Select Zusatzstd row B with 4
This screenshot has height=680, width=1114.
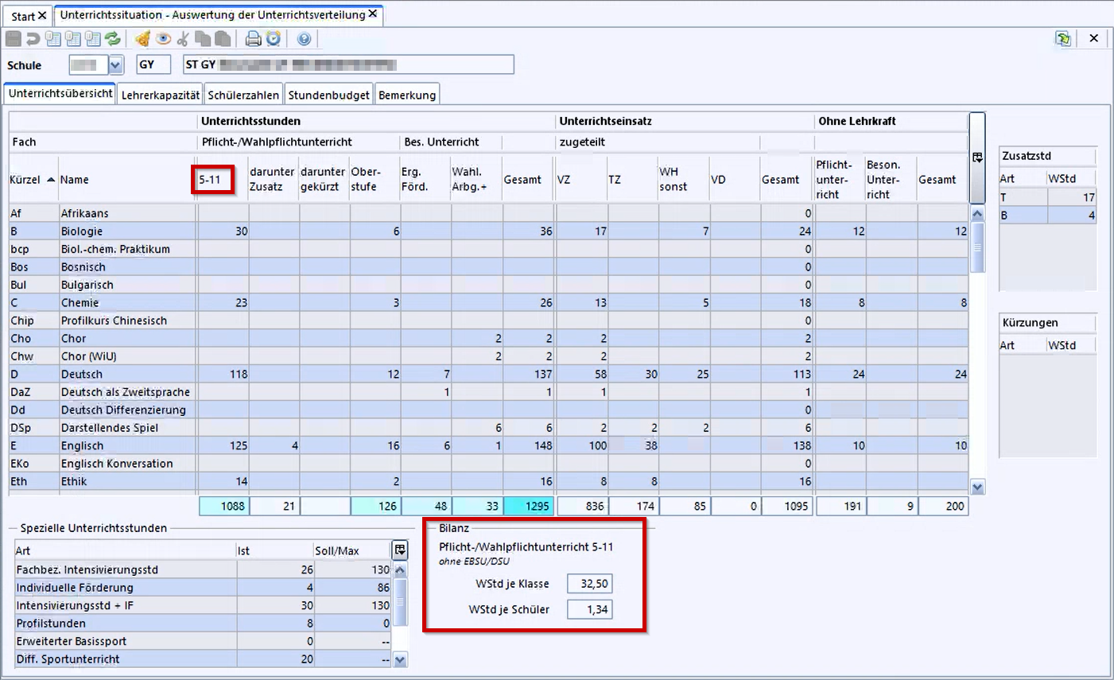point(1048,215)
